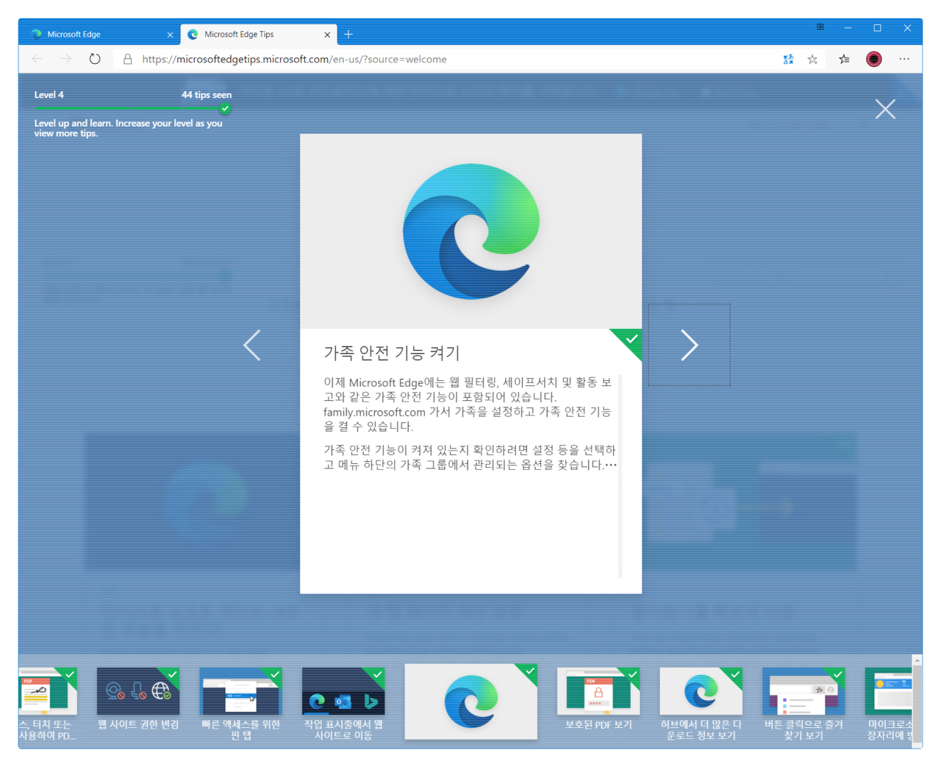
Task: Add this page to favorites star
Action: coord(812,60)
